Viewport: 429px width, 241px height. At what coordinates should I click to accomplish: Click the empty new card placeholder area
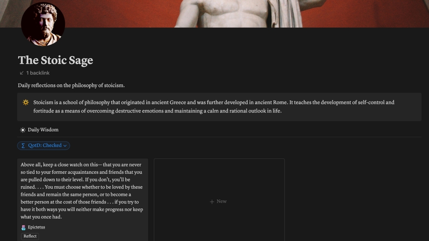(219, 200)
